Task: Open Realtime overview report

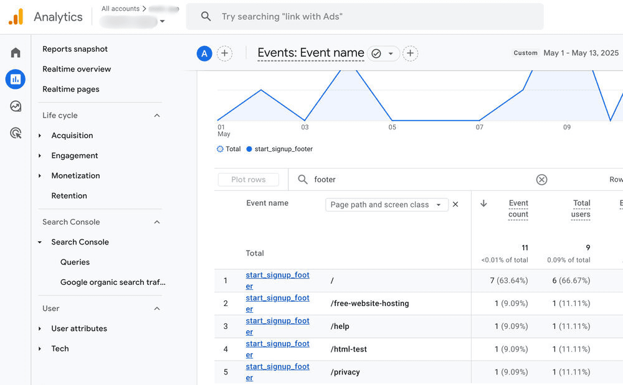Action: pyautogui.click(x=77, y=69)
